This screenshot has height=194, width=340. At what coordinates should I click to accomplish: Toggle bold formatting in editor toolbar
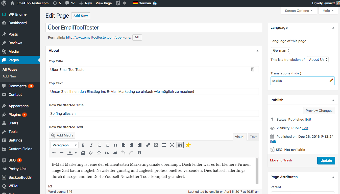tap(83, 145)
